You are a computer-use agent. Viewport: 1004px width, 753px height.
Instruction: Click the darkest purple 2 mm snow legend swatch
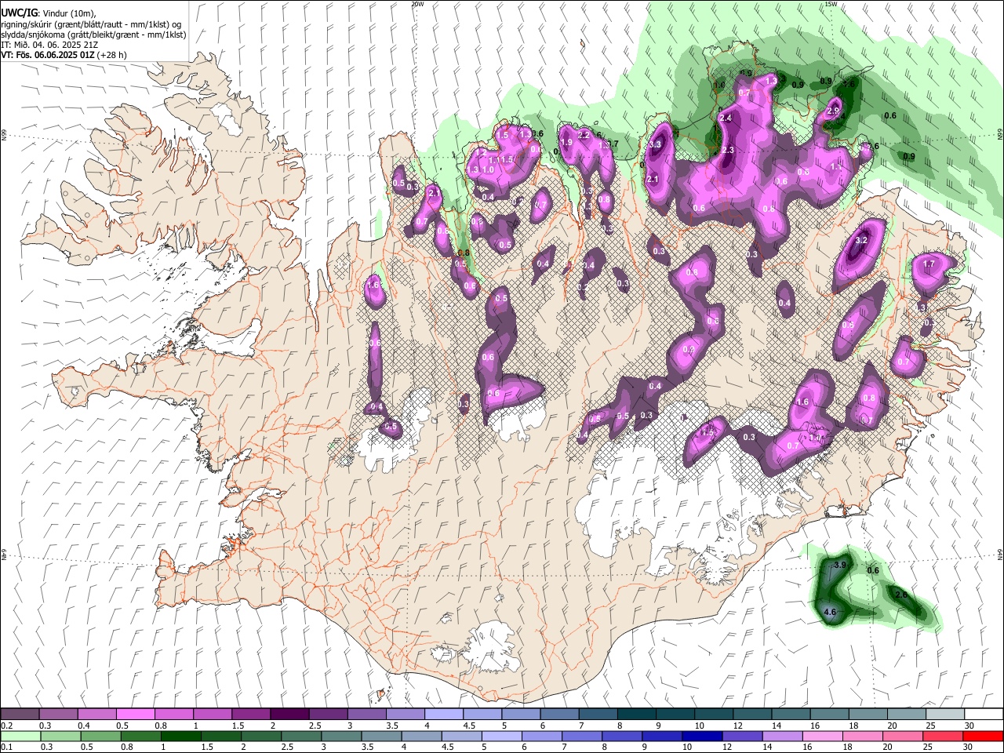pyautogui.click(x=289, y=714)
